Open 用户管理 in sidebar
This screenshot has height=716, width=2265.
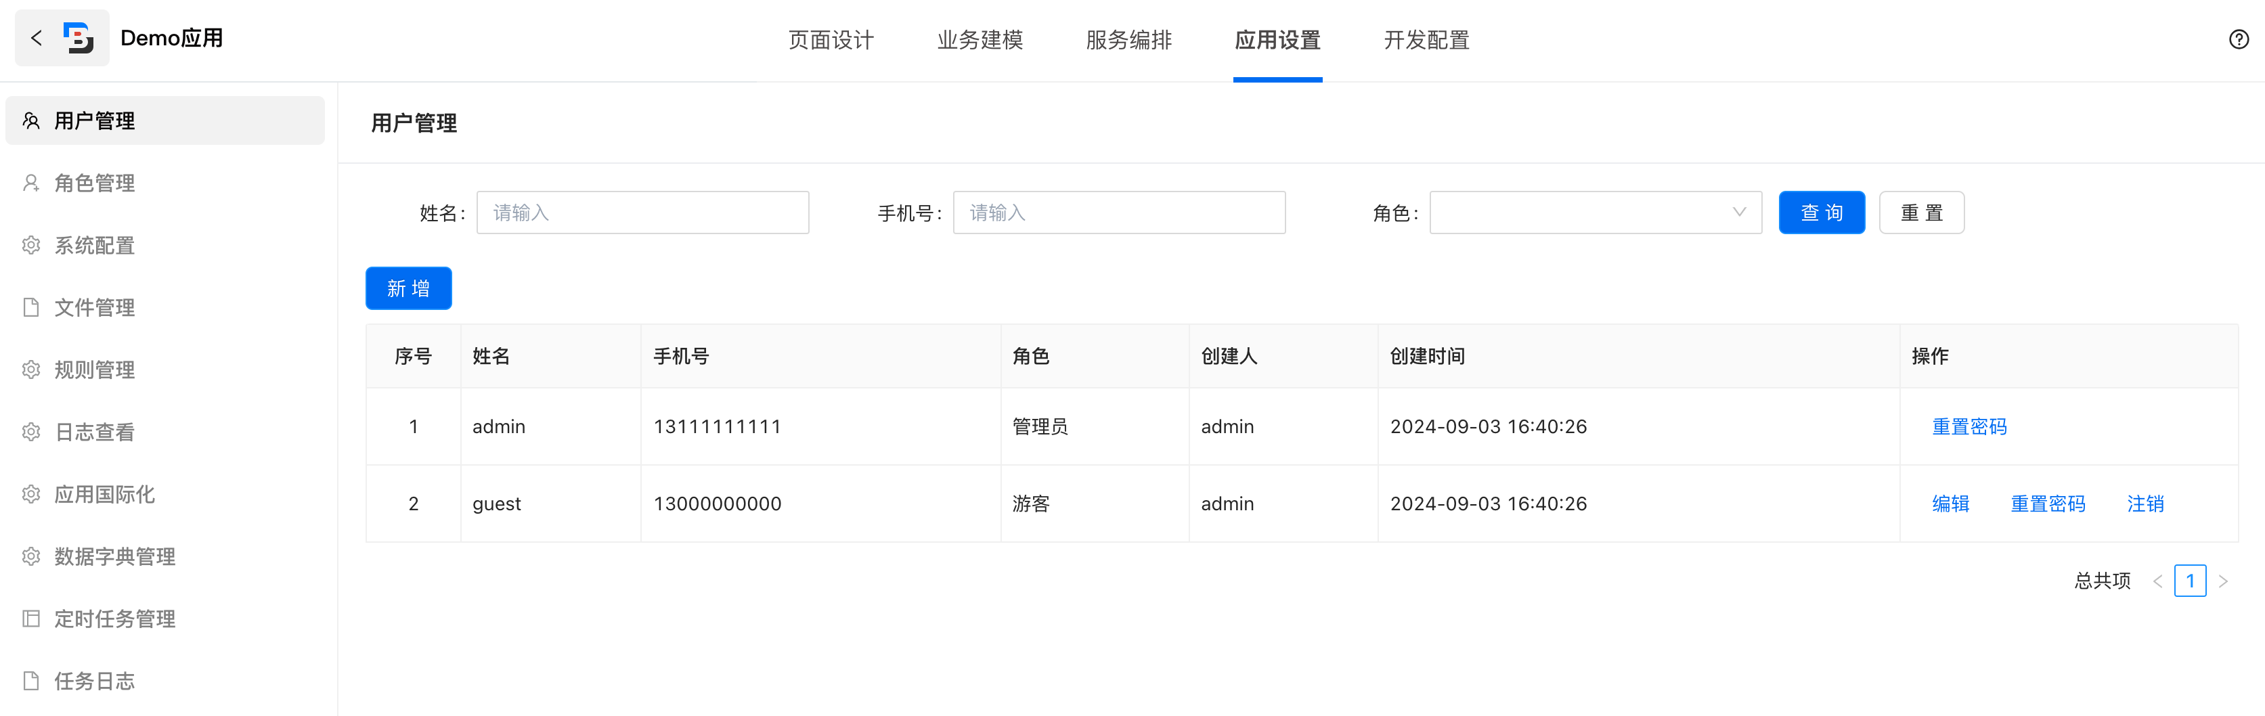[165, 120]
